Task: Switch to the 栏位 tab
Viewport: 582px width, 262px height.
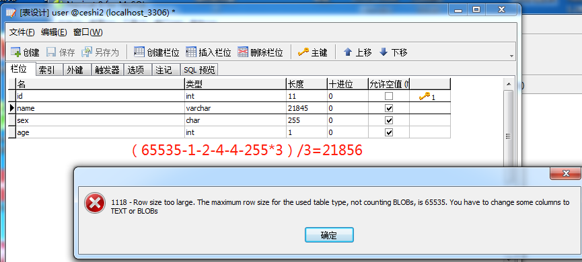Action: click(x=21, y=69)
